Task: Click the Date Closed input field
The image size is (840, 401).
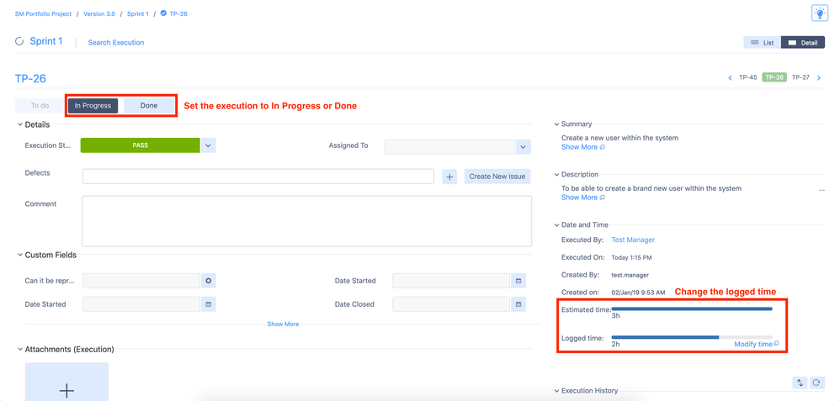Action: point(451,304)
